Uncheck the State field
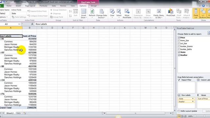210x118 pixels. pyautogui.click(x=179, y=52)
